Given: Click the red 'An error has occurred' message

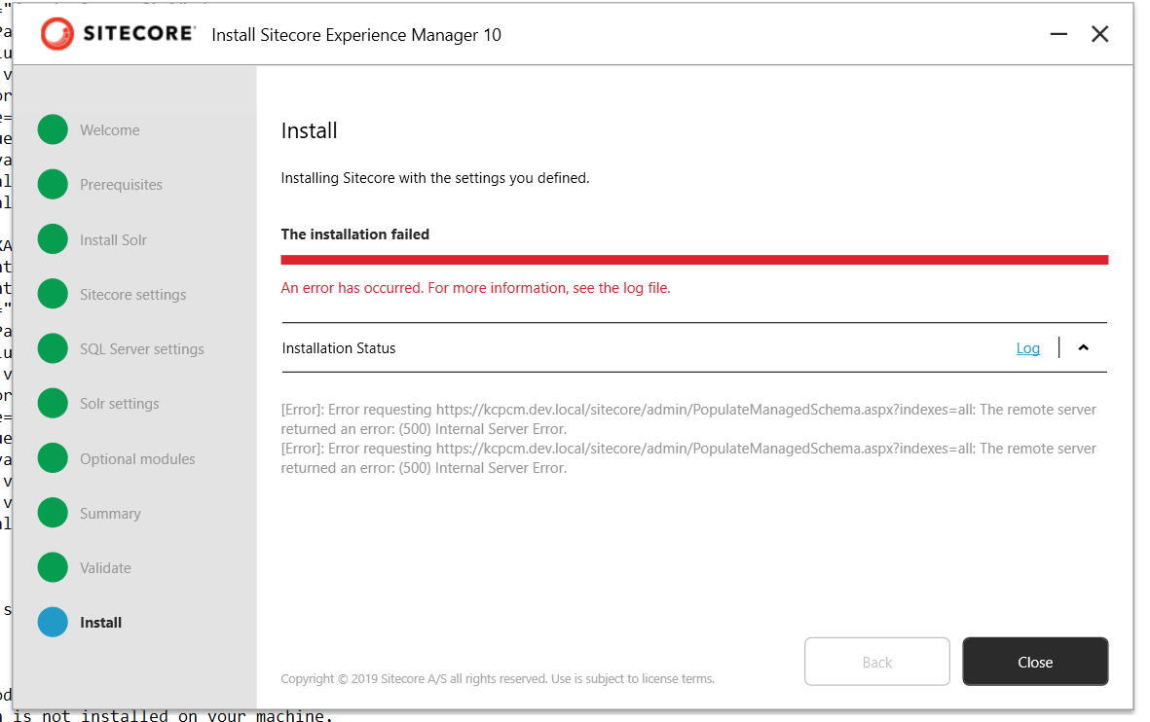Looking at the screenshot, I should [475, 288].
